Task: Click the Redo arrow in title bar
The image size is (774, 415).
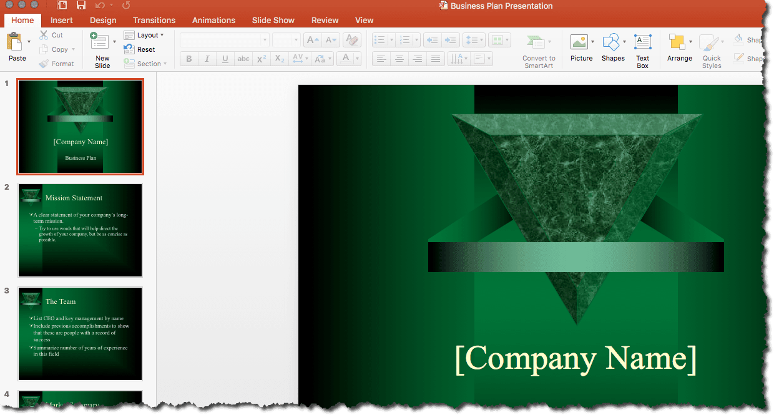Action: pyautogui.click(x=126, y=6)
